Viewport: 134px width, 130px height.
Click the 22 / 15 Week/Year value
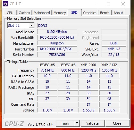point(114,55)
